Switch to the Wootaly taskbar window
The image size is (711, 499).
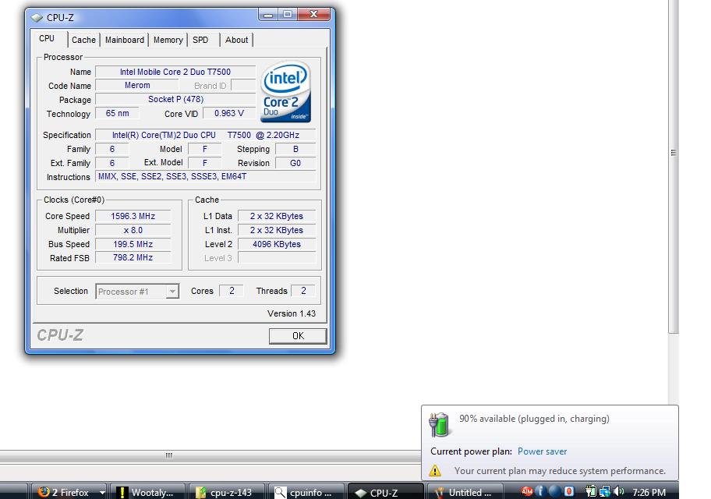pos(147,492)
